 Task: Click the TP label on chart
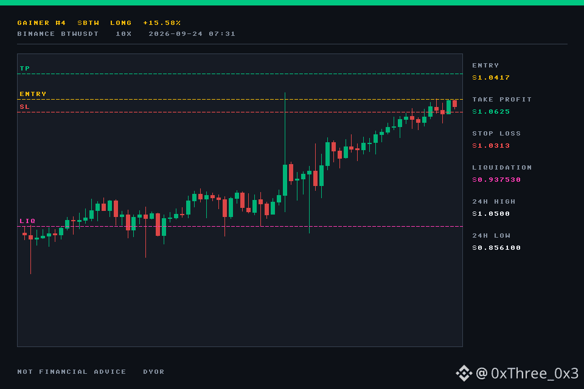(x=24, y=69)
